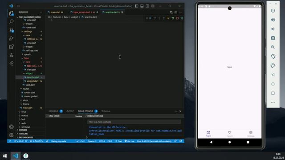
Task: Open Explorer views and more actions ellipsis
Action: coord(41,12)
